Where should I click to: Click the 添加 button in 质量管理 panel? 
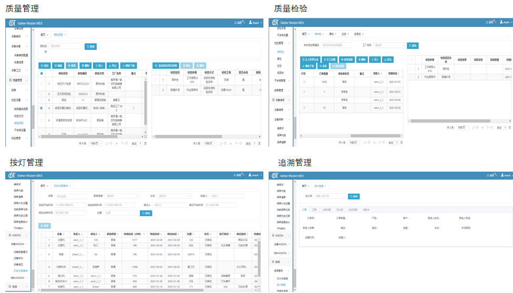(x=45, y=65)
